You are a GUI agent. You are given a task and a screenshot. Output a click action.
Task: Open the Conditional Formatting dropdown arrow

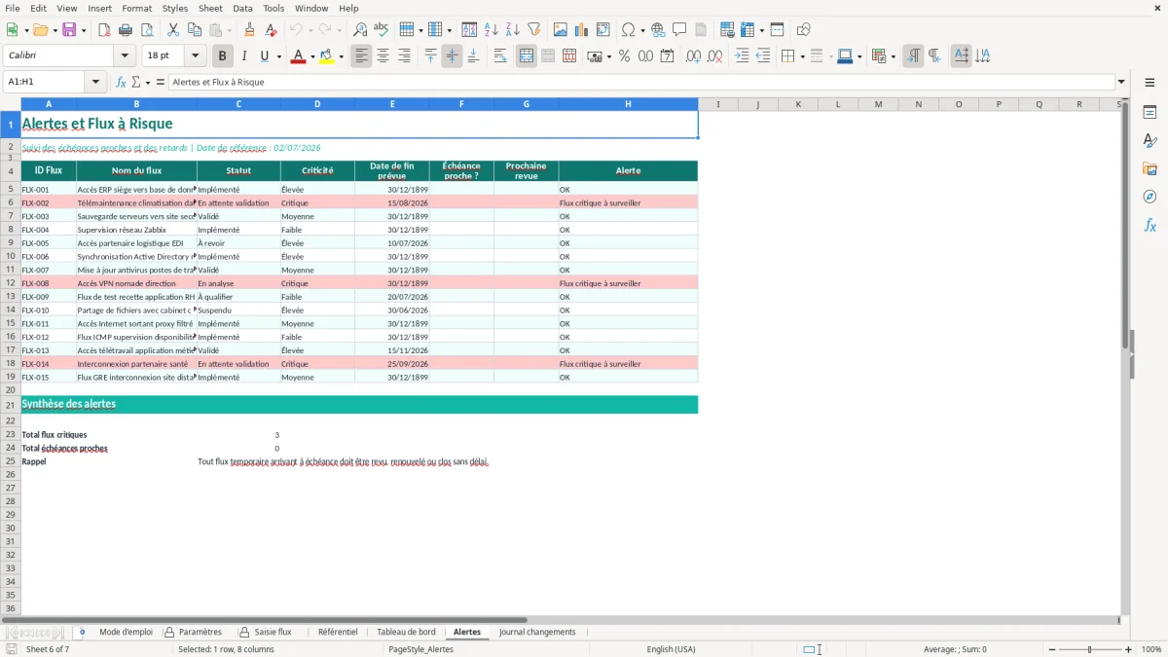point(893,56)
